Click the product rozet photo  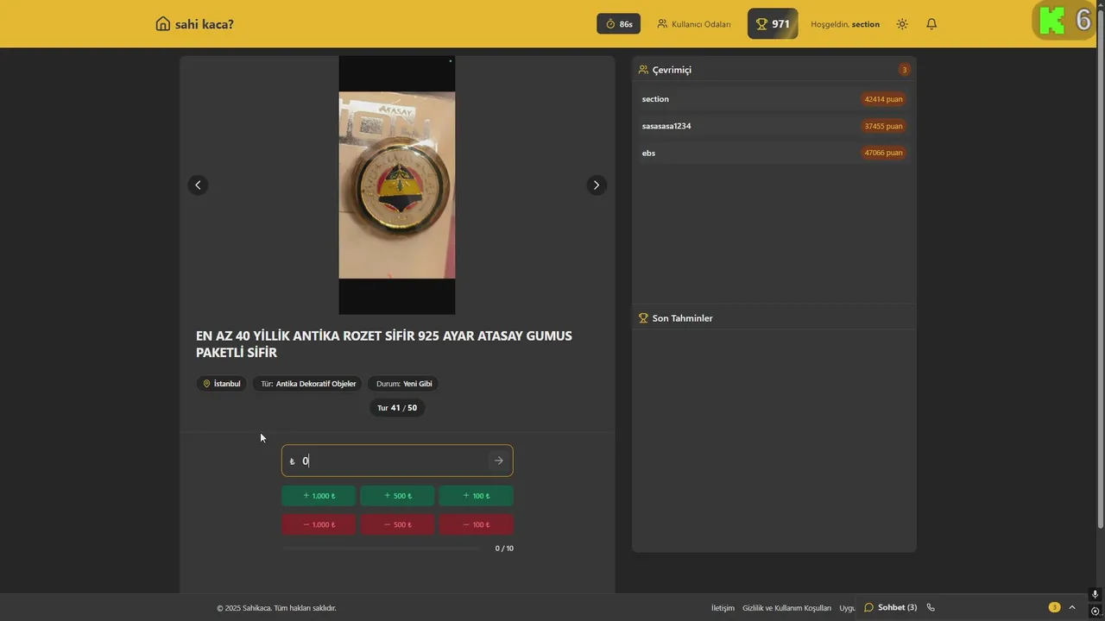(397, 185)
